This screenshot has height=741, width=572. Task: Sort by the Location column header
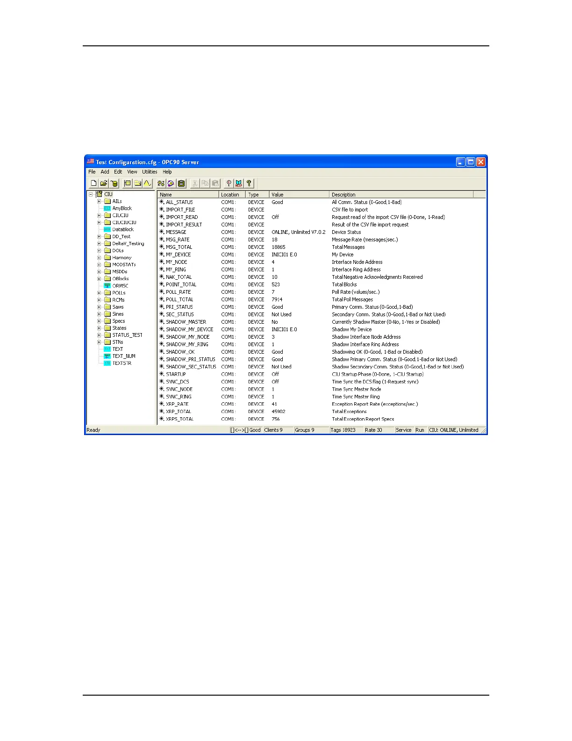click(x=232, y=195)
